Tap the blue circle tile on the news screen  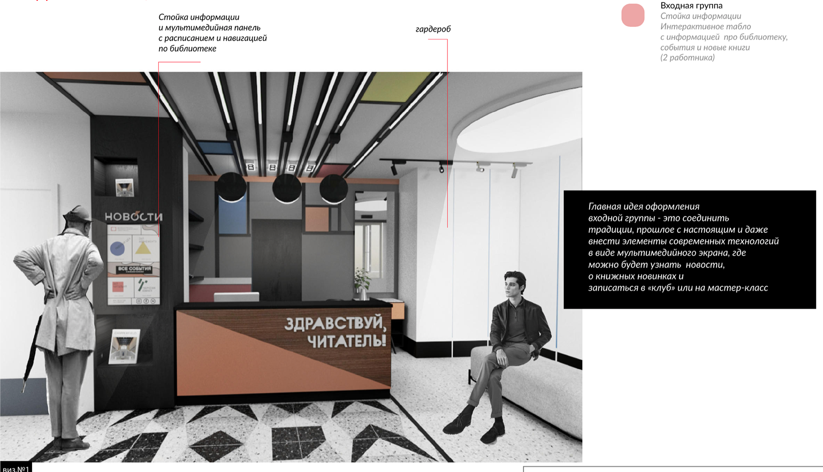pos(117,248)
